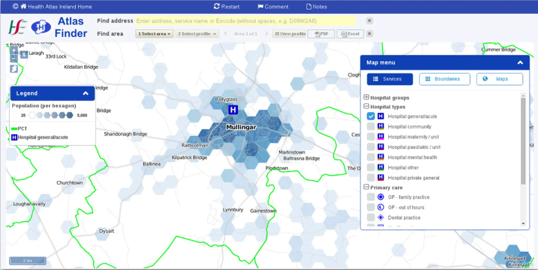The width and height of the screenshot is (538, 270).
Task: Click the Hospital private general H icon
Action: pos(381,177)
